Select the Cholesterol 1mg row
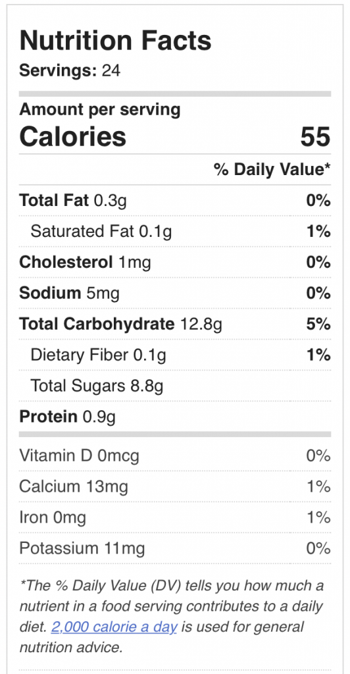Viewport: 350px width, 674px height. 175,262
